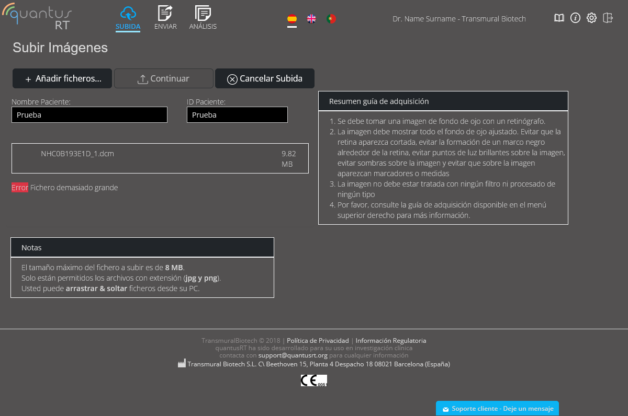
Task: Select file NHC0B193E1D_1.dcm
Action: pyautogui.click(x=77, y=154)
